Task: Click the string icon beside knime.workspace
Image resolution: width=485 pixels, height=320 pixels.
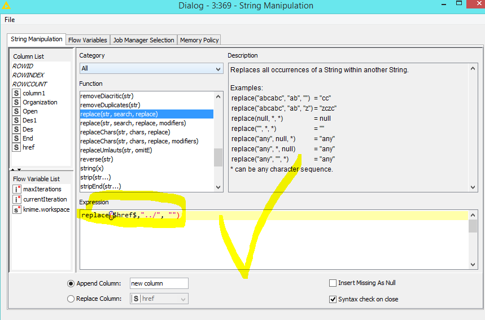Action: point(16,209)
